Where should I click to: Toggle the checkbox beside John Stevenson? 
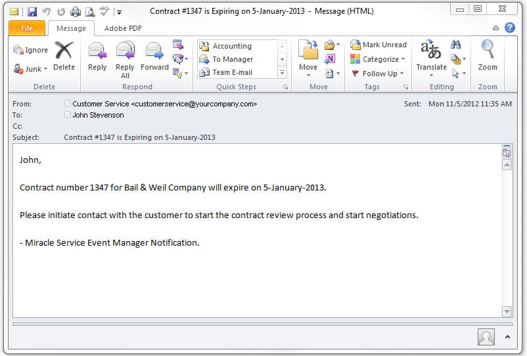click(x=68, y=114)
